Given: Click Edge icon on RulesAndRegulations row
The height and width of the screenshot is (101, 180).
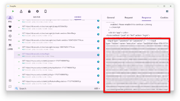Looking at the screenshot, I should coord(98,82).
